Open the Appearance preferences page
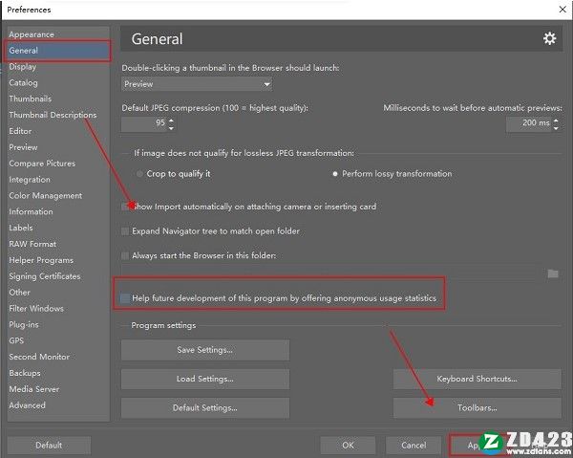Image resolution: width=573 pixels, height=458 pixels. pyautogui.click(x=32, y=34)
